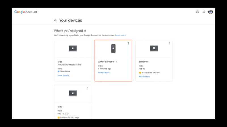
Task: Open the Learn more link
Action: coord(120,35)
